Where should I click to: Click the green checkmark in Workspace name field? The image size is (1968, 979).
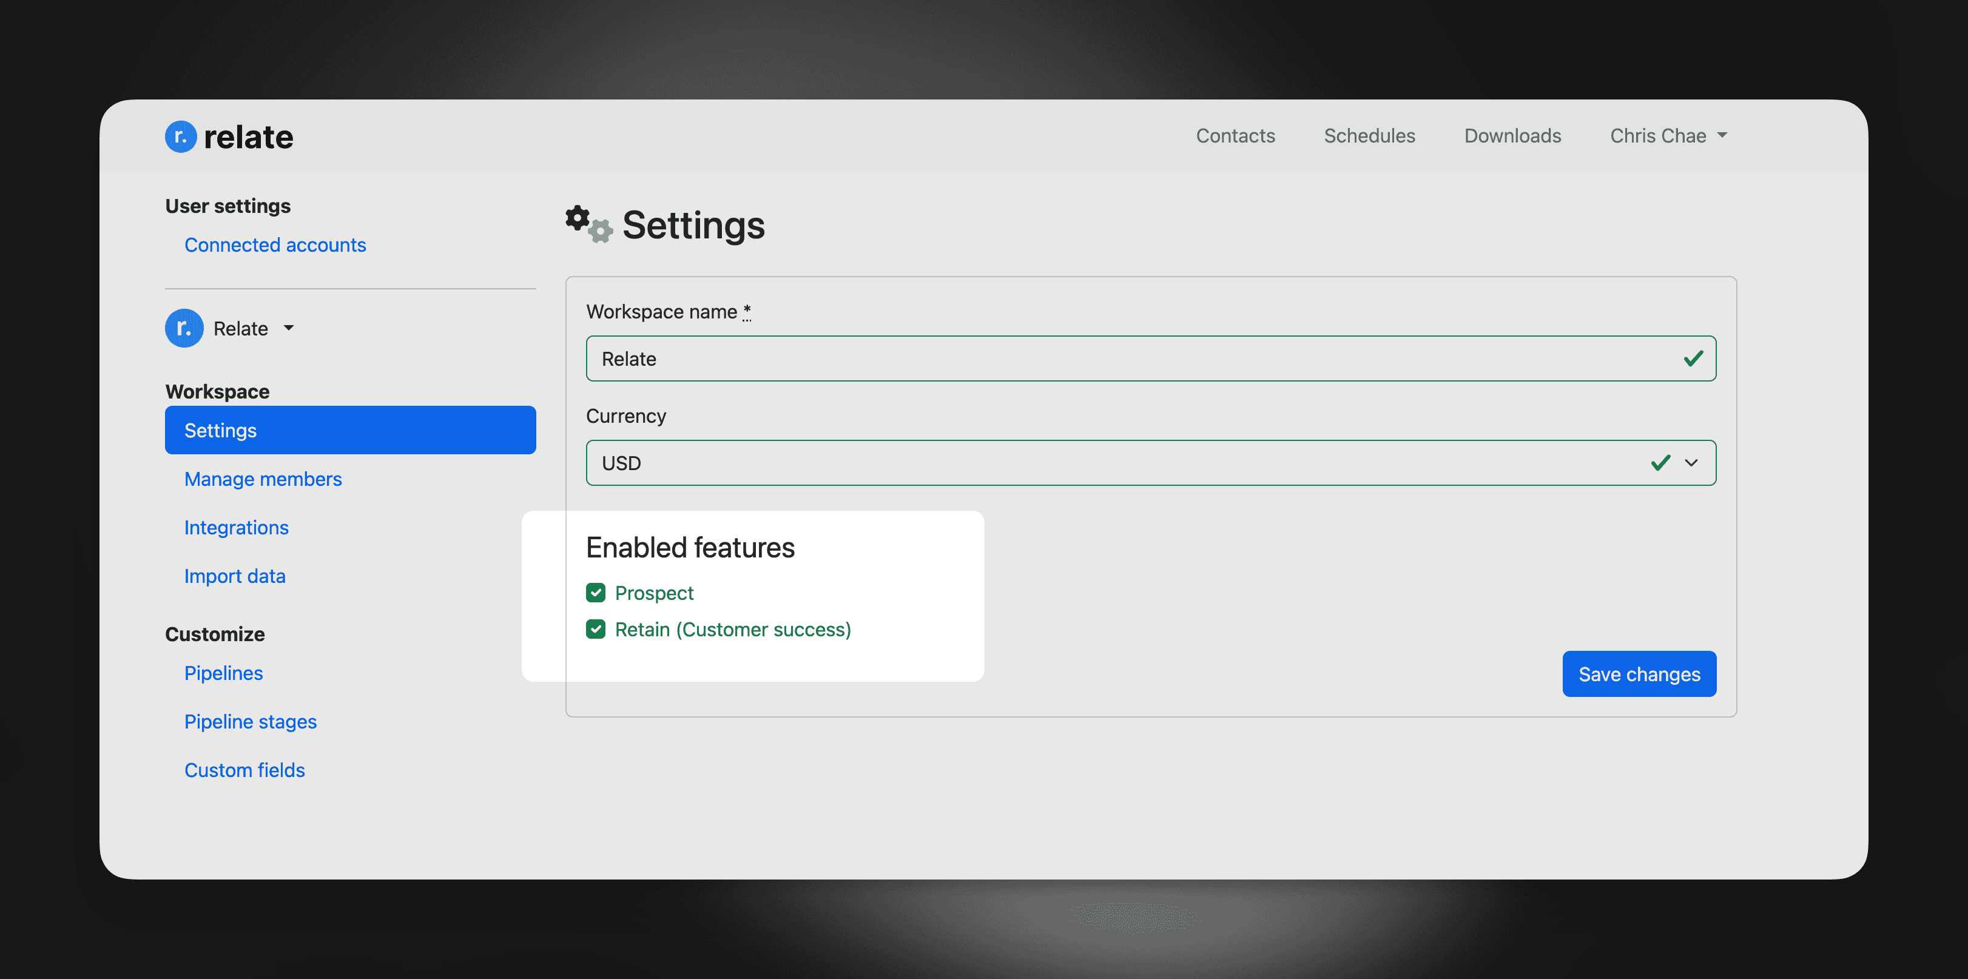point(1693,358)
